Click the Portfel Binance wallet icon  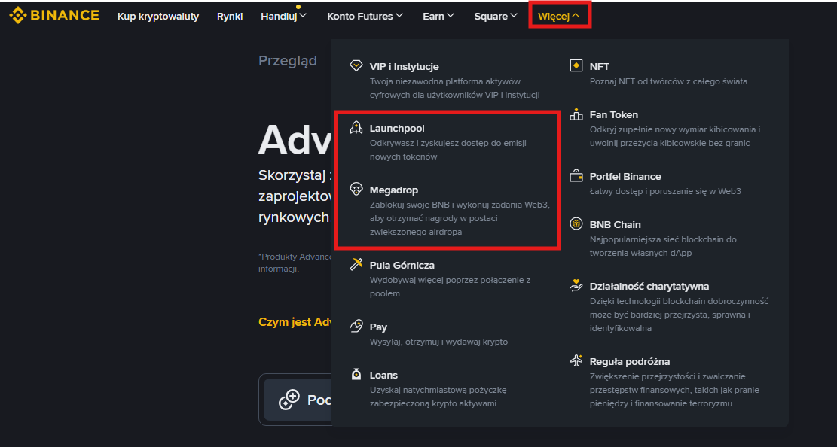[576, 176]
